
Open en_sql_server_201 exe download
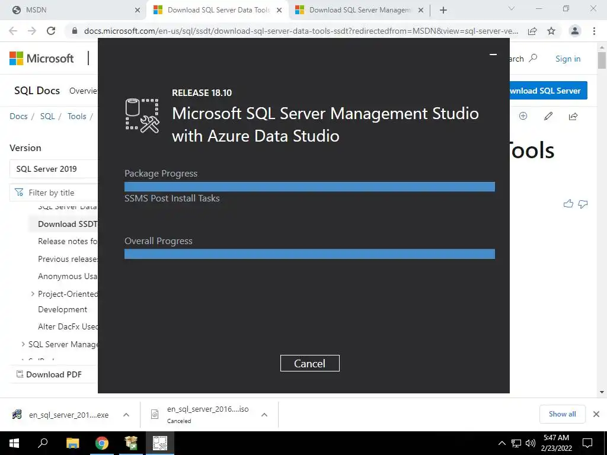60,415
